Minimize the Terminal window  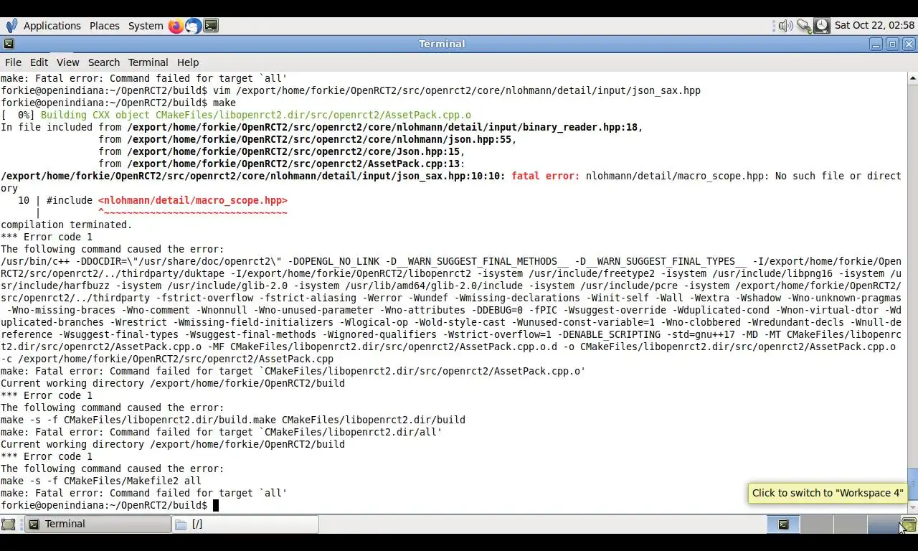[x=876, y=44]
